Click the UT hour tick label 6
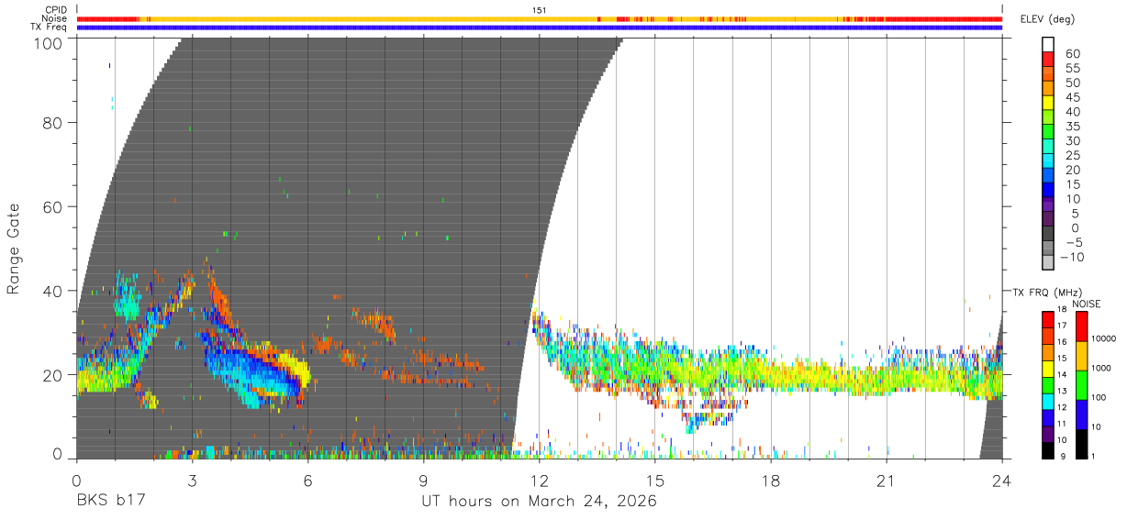Viewport: 1127px width, 520px height. coord(307,480)
